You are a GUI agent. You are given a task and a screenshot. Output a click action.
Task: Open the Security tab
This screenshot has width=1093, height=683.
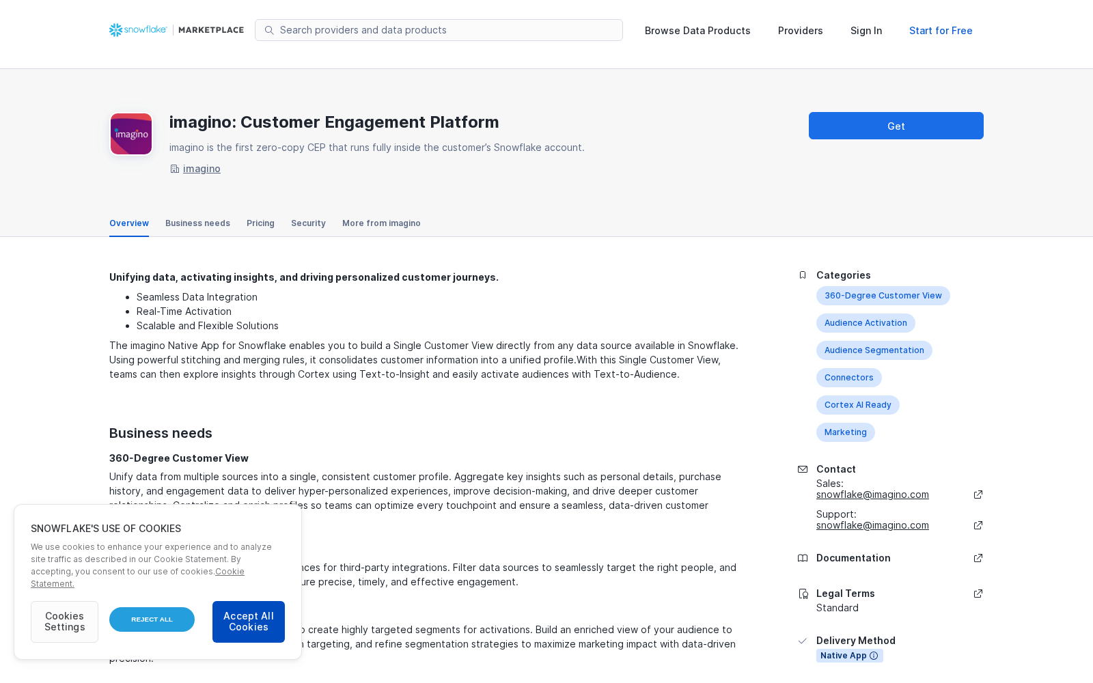(308, 223)
